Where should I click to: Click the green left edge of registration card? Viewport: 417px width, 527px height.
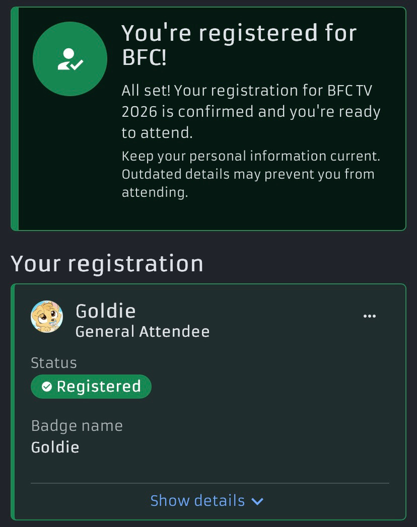13,402
